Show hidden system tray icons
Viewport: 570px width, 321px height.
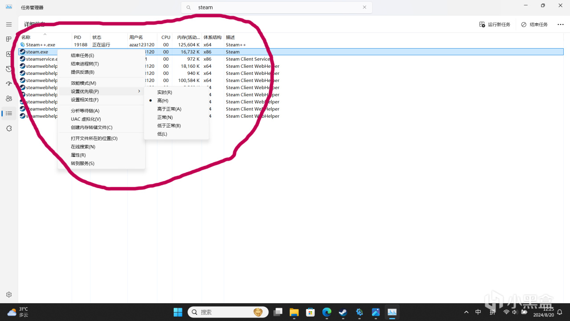(466, 312)
